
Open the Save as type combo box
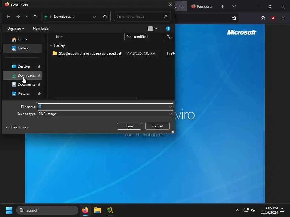click(x=105, y=114)
